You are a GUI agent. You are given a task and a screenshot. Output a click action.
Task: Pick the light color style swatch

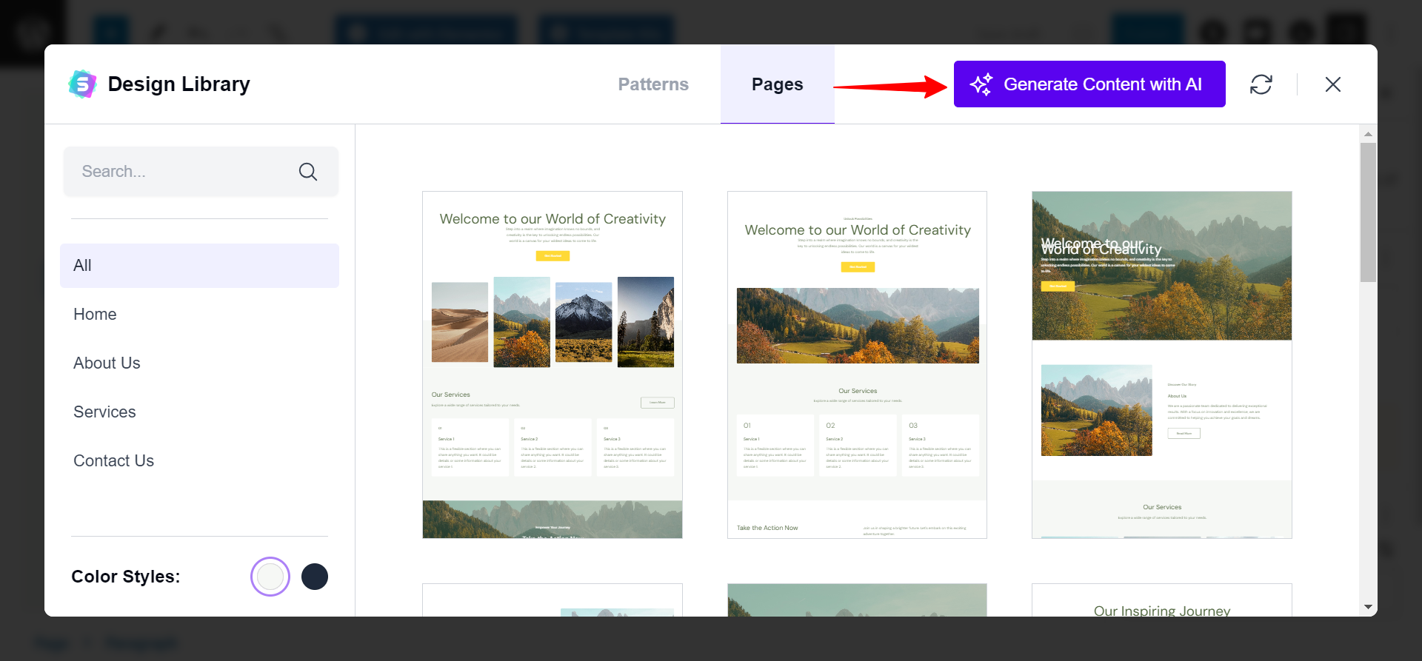(x=270, y=577)
